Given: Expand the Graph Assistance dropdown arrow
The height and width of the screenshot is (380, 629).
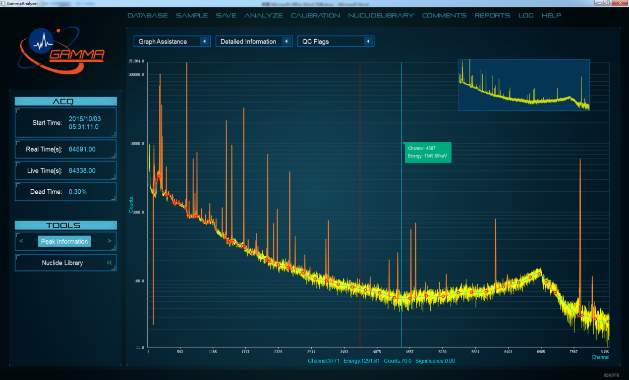Looking at the screenshot, I should click(204, 42).
